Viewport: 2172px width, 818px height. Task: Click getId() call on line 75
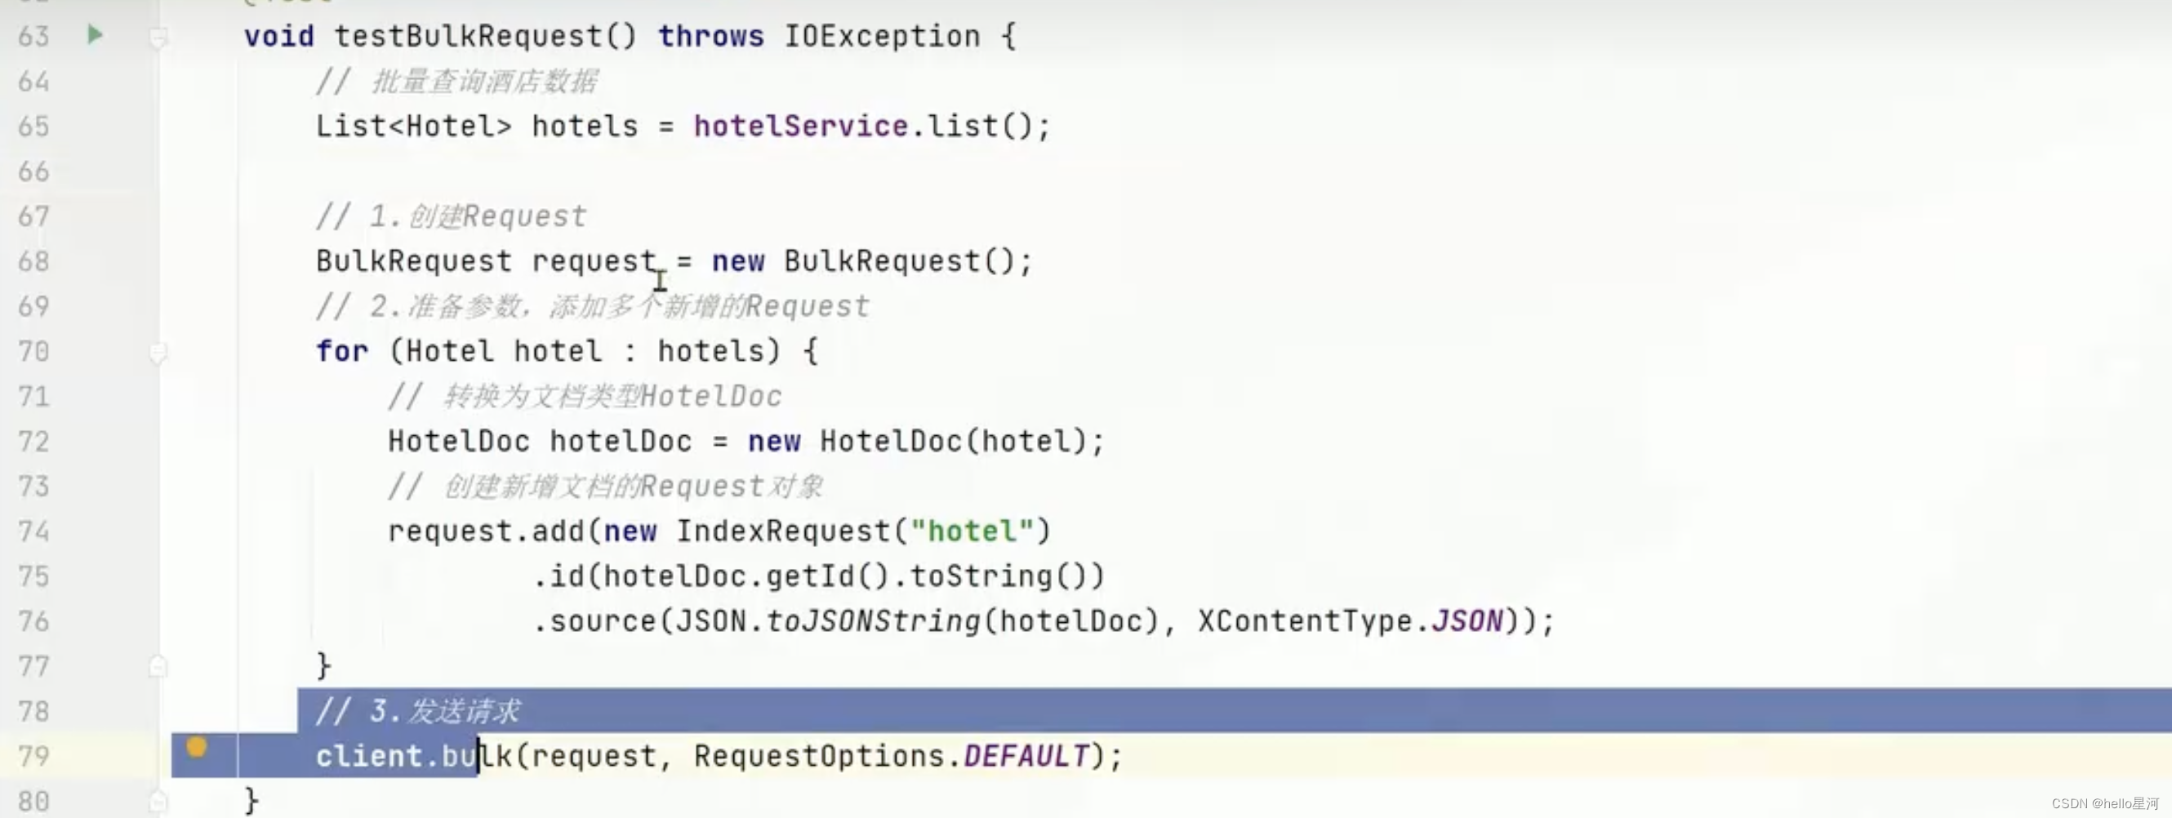(x=826, y=576)
